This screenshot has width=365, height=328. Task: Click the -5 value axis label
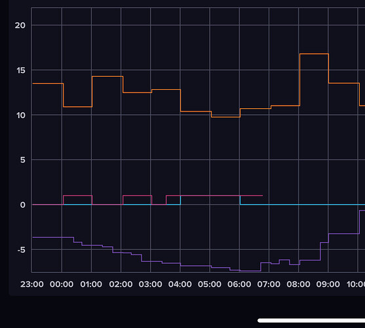[x=22, y=250]
